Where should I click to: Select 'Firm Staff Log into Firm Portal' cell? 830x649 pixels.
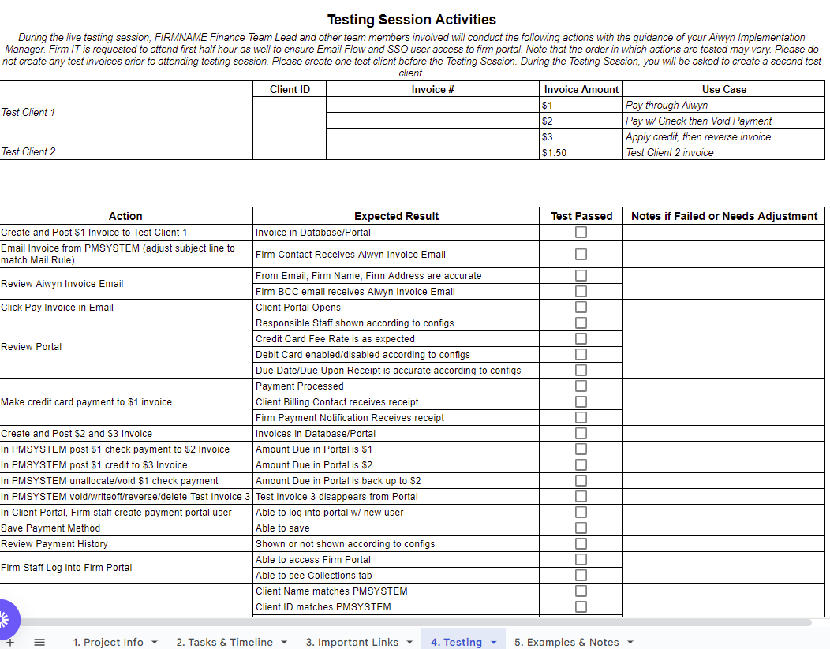pos(126,568)
